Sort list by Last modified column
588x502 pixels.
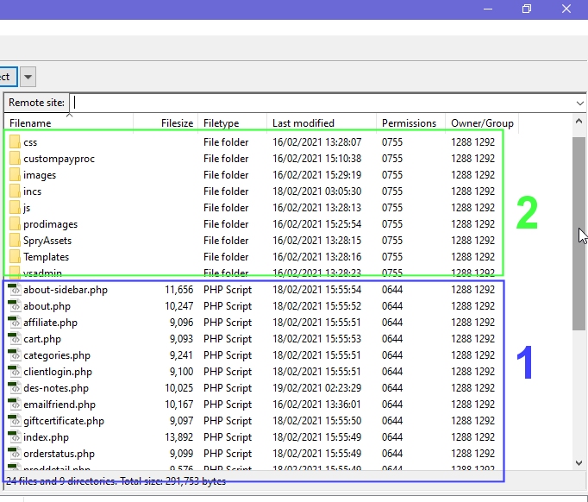tap(321, 123)
